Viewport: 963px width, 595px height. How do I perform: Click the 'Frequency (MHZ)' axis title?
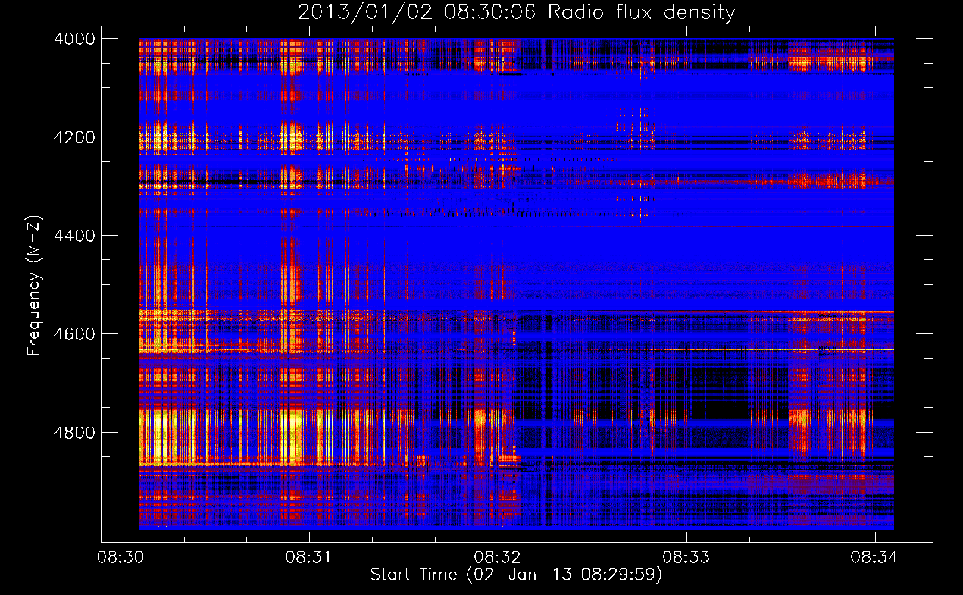(34, 286)
